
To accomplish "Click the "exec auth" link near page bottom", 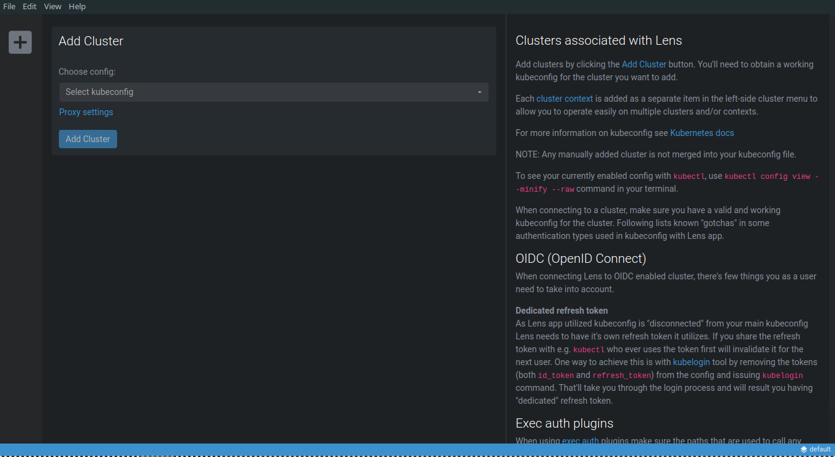I will pyautogui.click(x=580, y=440).
